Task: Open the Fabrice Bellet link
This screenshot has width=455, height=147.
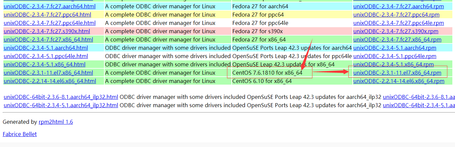Action: pyautogui.click(x=20, y=134)
